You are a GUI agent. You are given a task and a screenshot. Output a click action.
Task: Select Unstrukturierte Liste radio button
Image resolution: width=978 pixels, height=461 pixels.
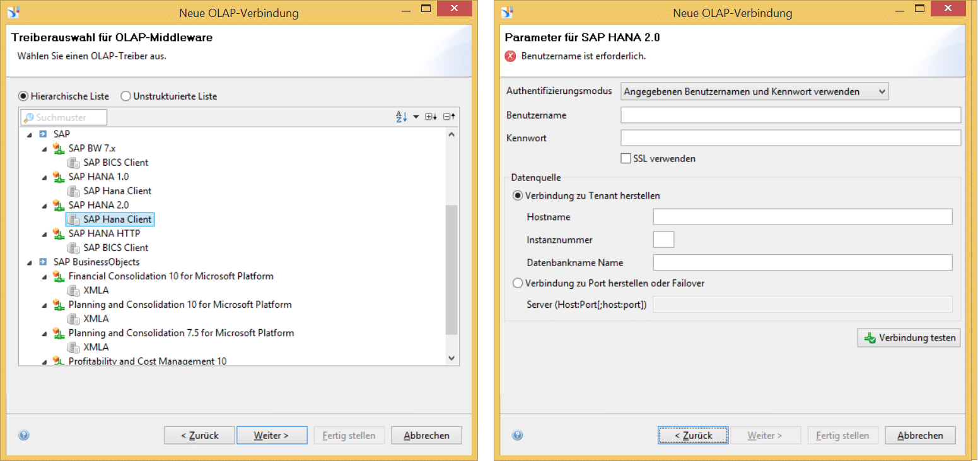[x=125, y=96]
